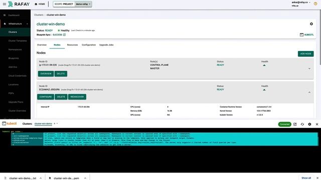The height and width of the screenshot is (180, 321).
Task: Open Cluster Templates in sidebar
Action: tap(18, 41)
